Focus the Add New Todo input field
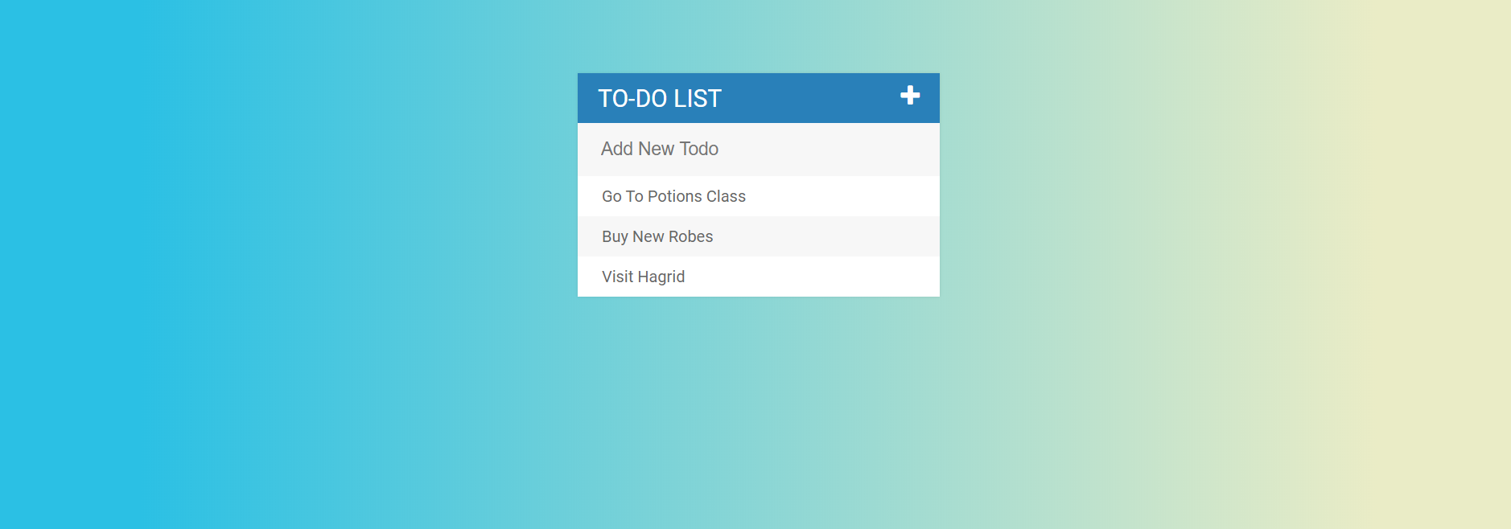The height and width of the screenshot is (529, 1511). pyautogui.click(x=759, y=150)
